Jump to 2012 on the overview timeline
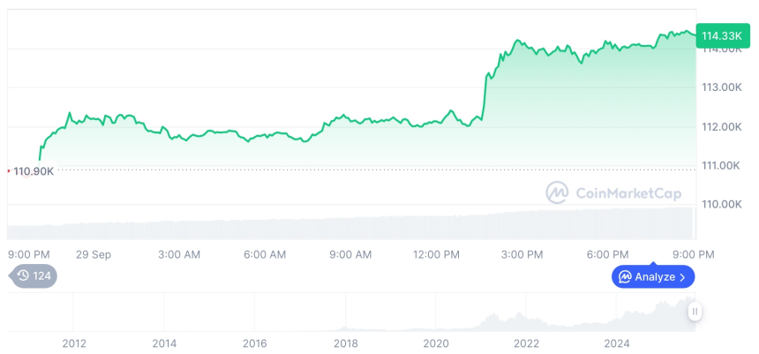The image size is (759, 354). click(x=73, y=343)
